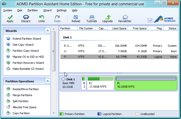The height and width of the screenshot is (119, 181).
Task: Click the Disk 1 heading in partition list
Action: point(67,37)
